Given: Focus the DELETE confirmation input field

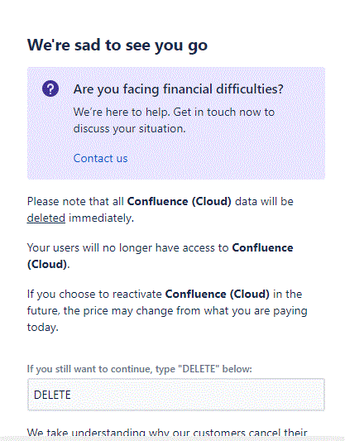Looking at the screenshot, I should (x=176, y=395).
